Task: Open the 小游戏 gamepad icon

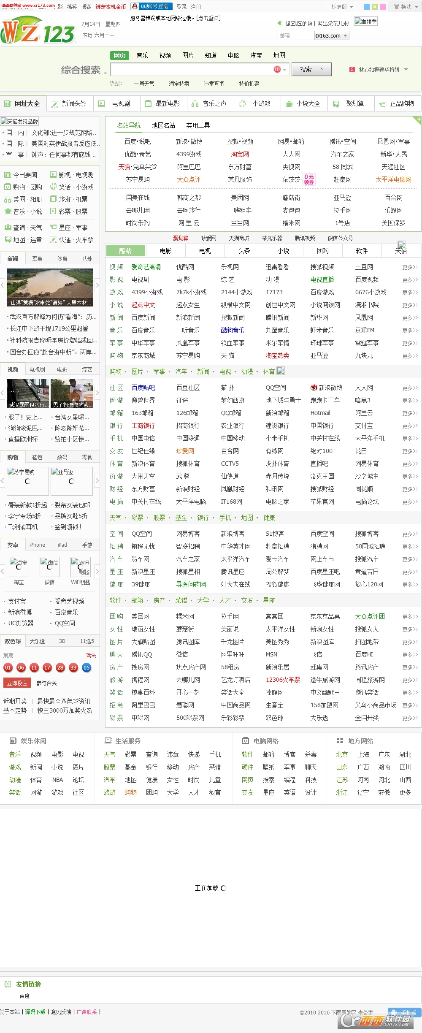Action: point(242,104)
